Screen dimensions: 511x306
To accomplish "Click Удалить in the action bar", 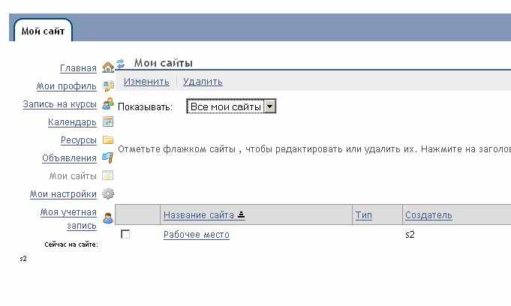I will 203,82.
